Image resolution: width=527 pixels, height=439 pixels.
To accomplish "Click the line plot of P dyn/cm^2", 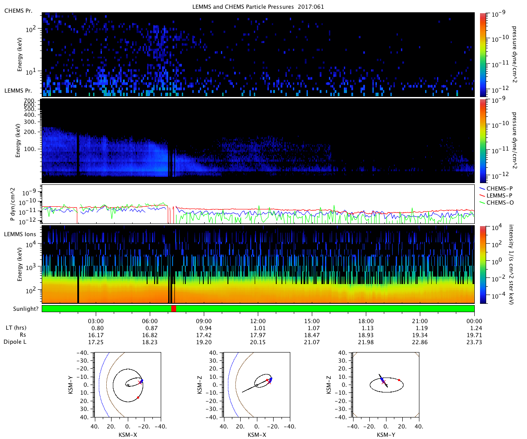I will (x=258, y=204).
